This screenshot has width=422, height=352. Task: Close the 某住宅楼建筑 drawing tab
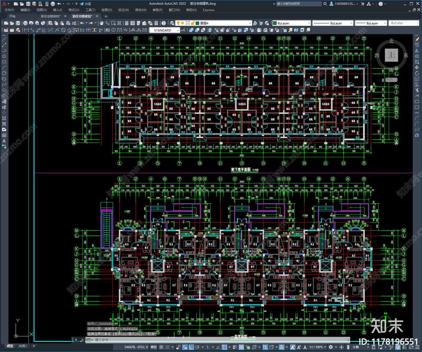(97, 16)
